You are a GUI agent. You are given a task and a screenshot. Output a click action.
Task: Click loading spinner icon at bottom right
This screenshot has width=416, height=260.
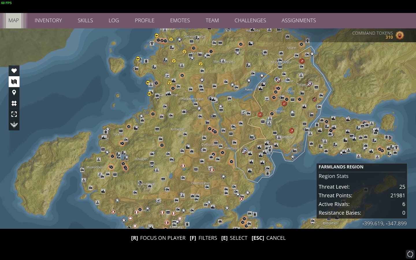click(x=410, y=254)
